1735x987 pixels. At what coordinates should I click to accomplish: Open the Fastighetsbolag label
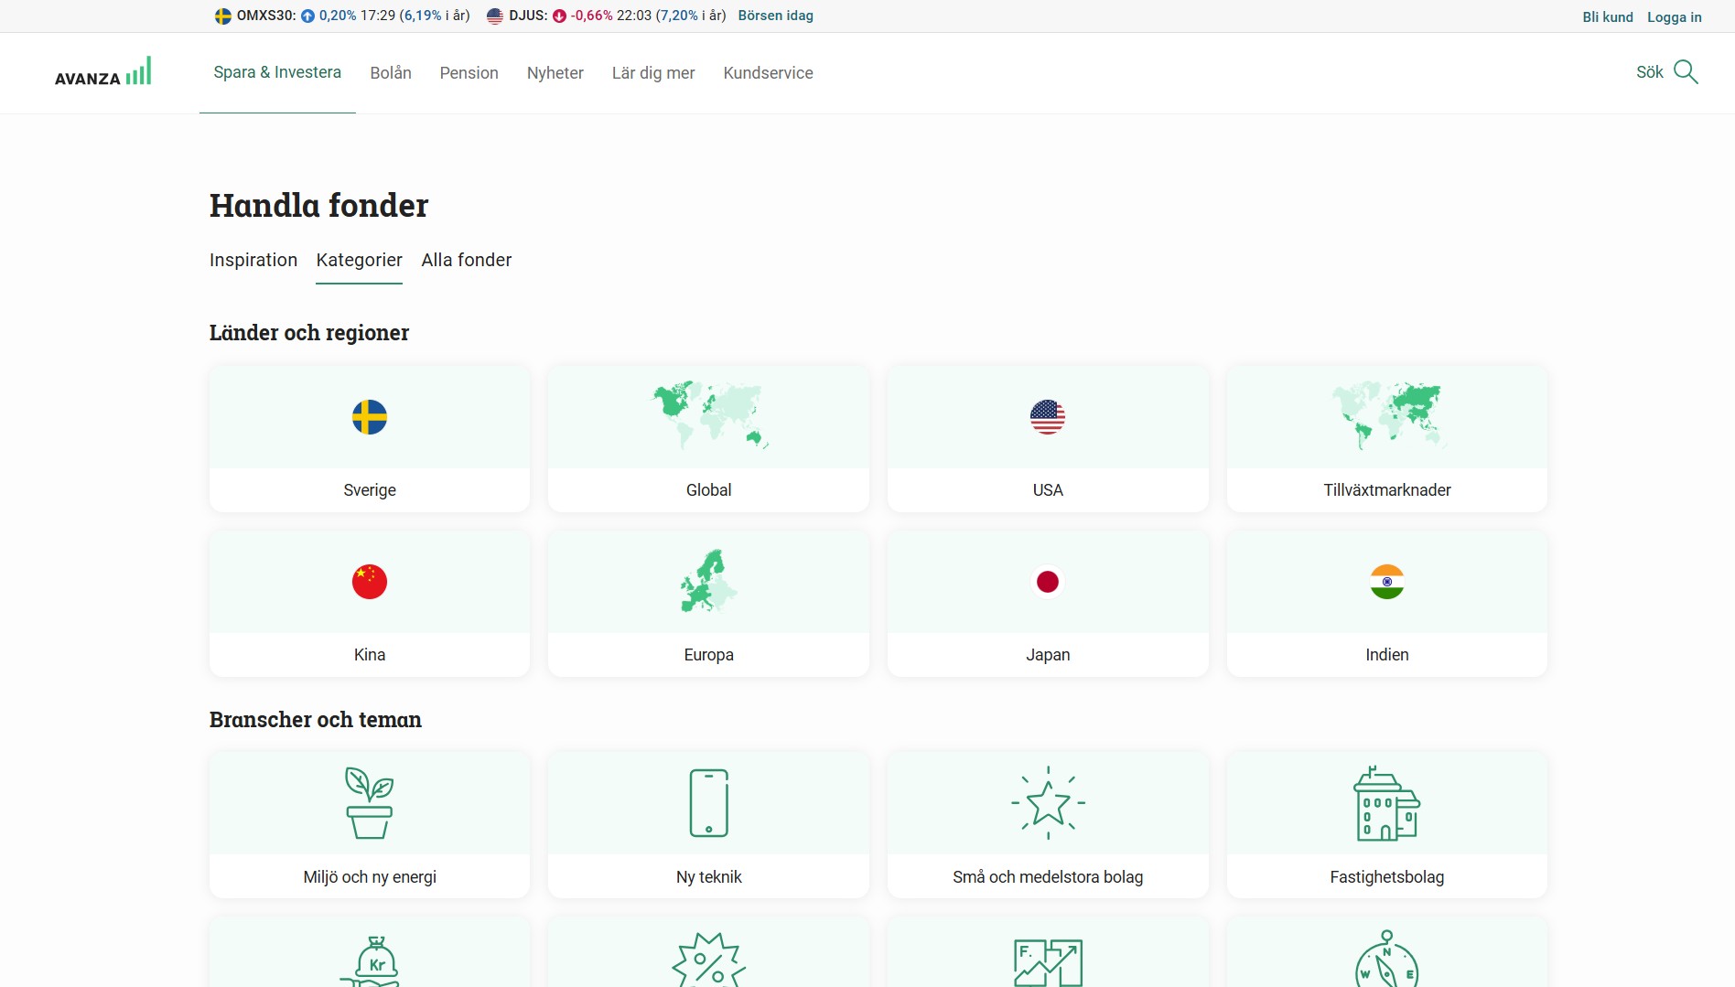coord(1387,877)
